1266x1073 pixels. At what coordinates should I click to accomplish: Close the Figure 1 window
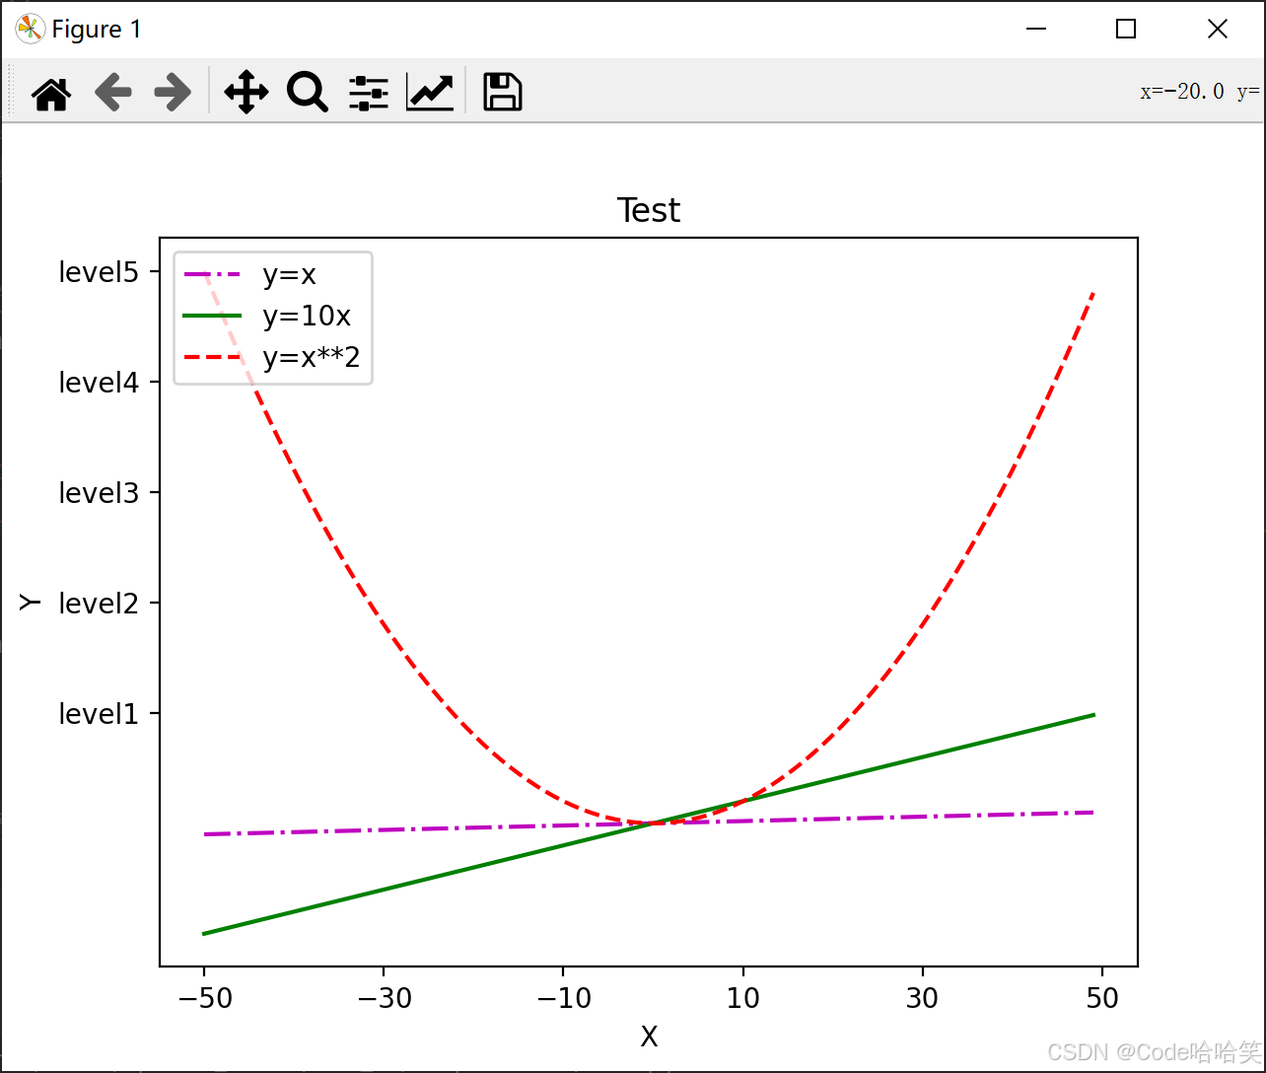(1218, 30)
